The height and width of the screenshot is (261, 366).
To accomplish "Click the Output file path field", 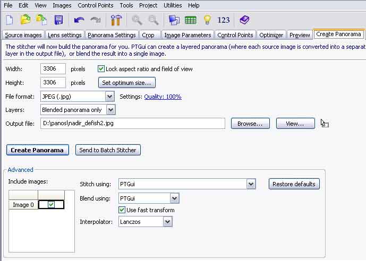I will coord(133,123).
